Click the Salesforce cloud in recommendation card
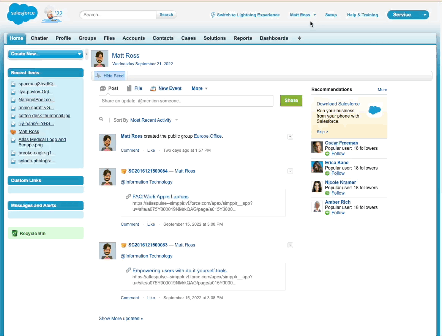Image resolution: width=442 pixels, height=336 pixels. [375, 110]
